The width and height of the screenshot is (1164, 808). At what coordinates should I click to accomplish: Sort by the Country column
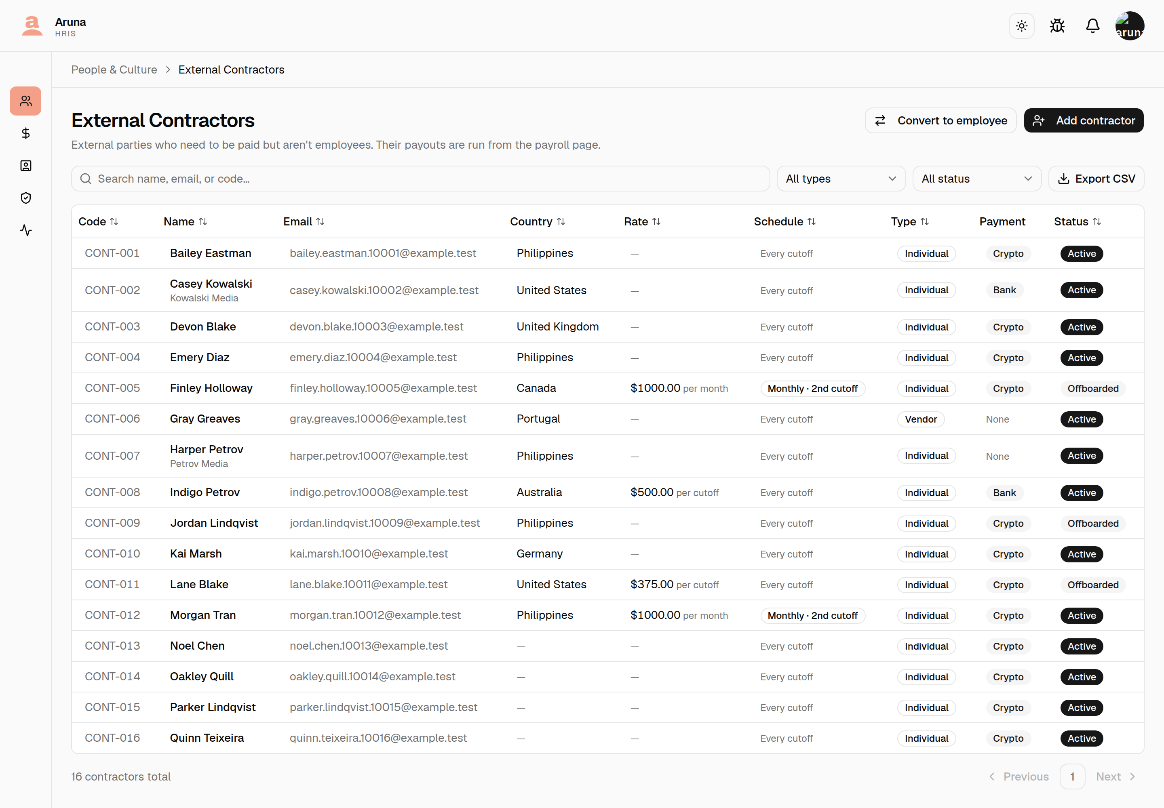point(538,222)
